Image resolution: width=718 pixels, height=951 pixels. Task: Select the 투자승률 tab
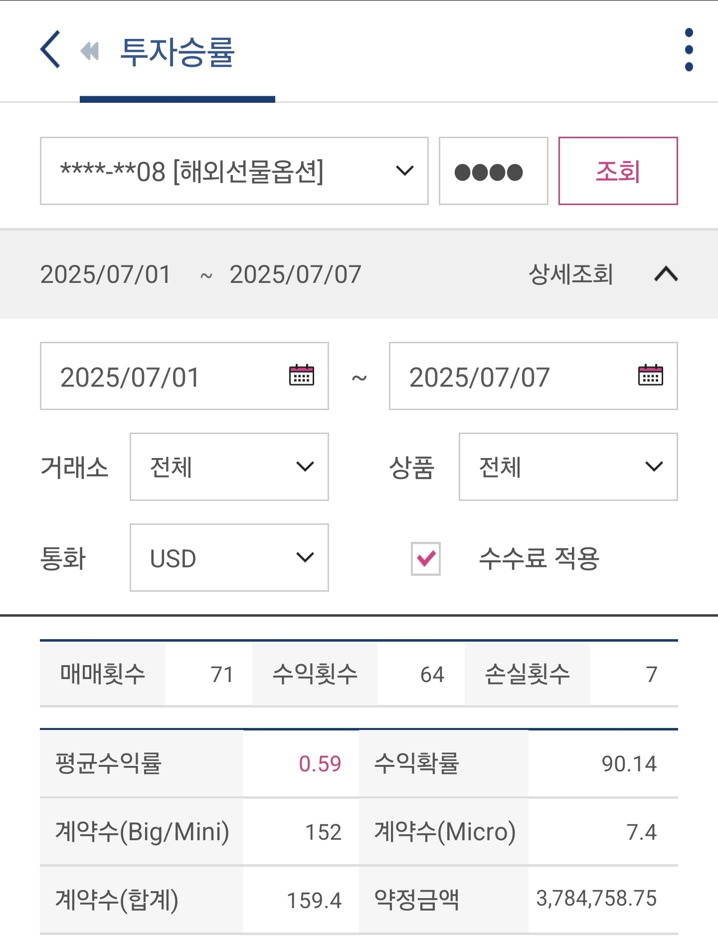pyautogui.click(x=178, y=52)
